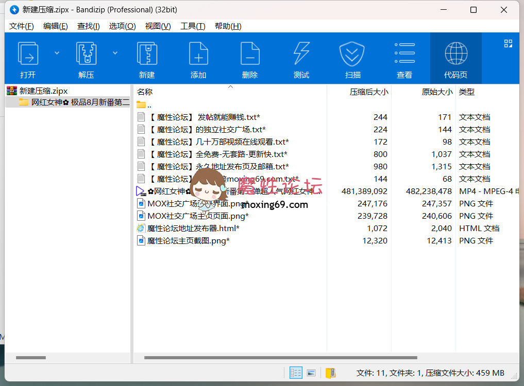Click the type cell 'HTML 文档'
The height and width of the screenshot is (386, 524).
[x=479, y=229]
